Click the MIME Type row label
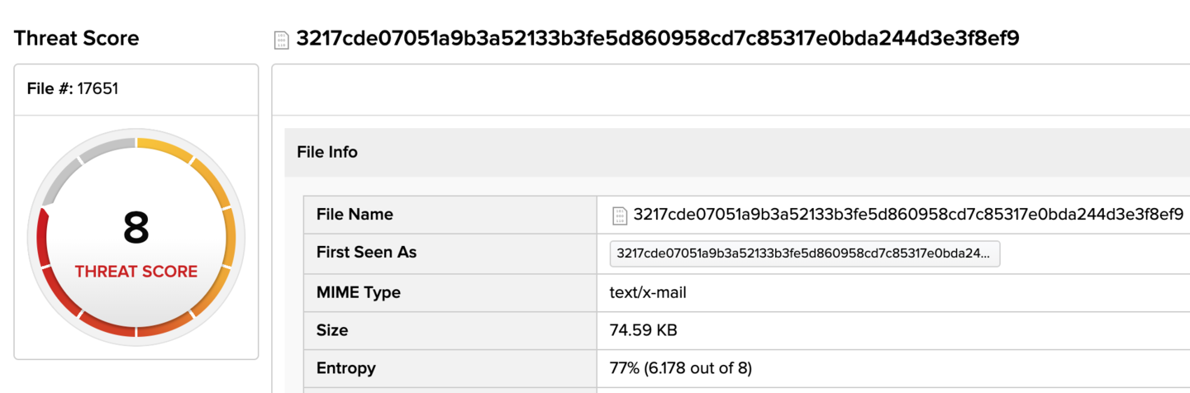The image size is (1190, 393). pos(359,292)
